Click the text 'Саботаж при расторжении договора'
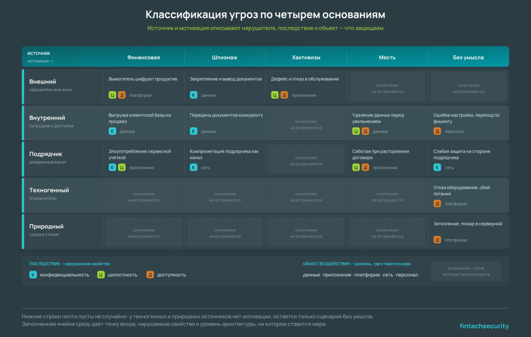The width and height of the screenshot is (531, 337). point(381,154)
